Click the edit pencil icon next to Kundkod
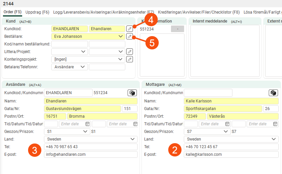The width and height of the screenshot is (282, 174). click(130, 29)
